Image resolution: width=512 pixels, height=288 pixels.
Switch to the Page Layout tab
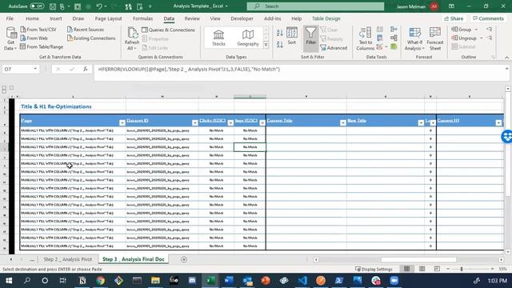coord(108,18)
